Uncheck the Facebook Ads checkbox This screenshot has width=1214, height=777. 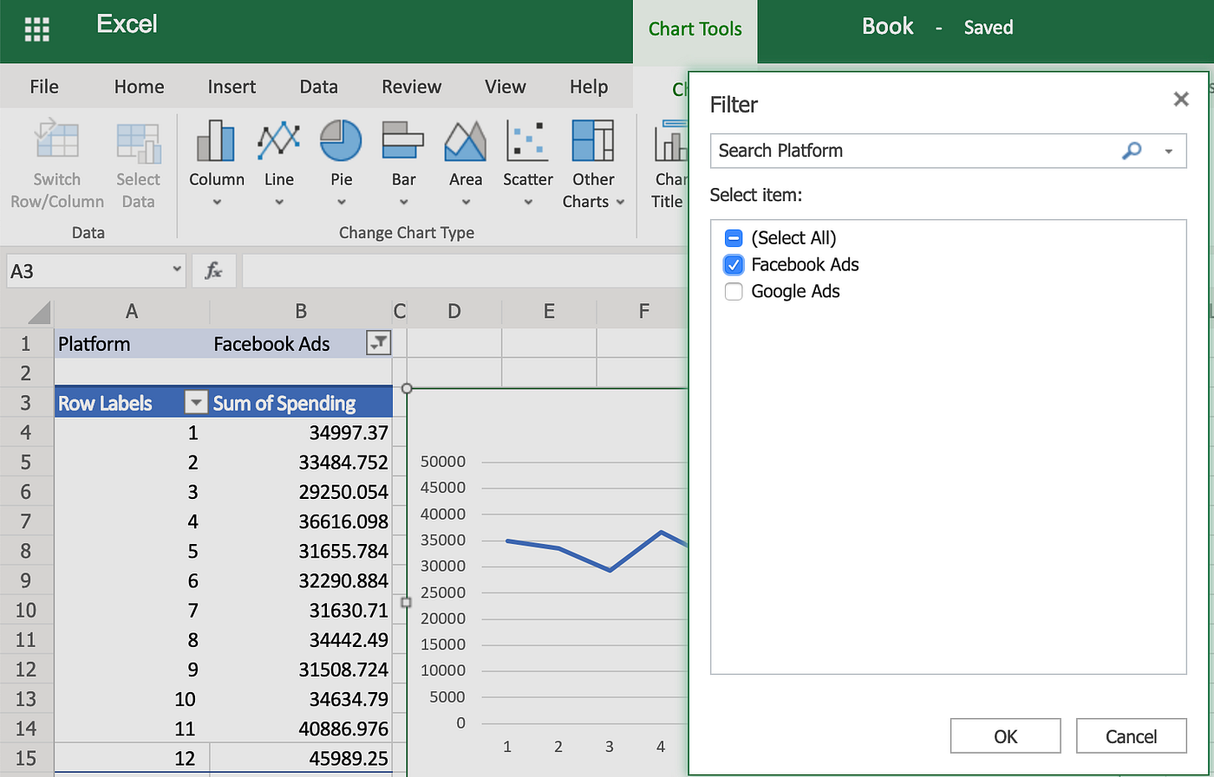click(x=734, y=265)
